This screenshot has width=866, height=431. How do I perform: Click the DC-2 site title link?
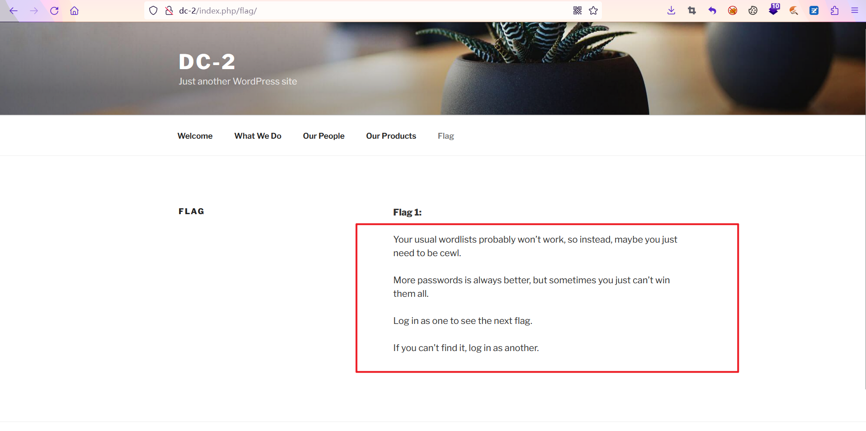tap(207, 62)
